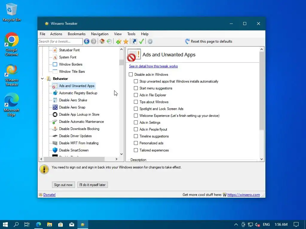Viewport: 306px width, 229px height.
Task: Check Spotlight and Lock Screen Ads
Action: 136,109
